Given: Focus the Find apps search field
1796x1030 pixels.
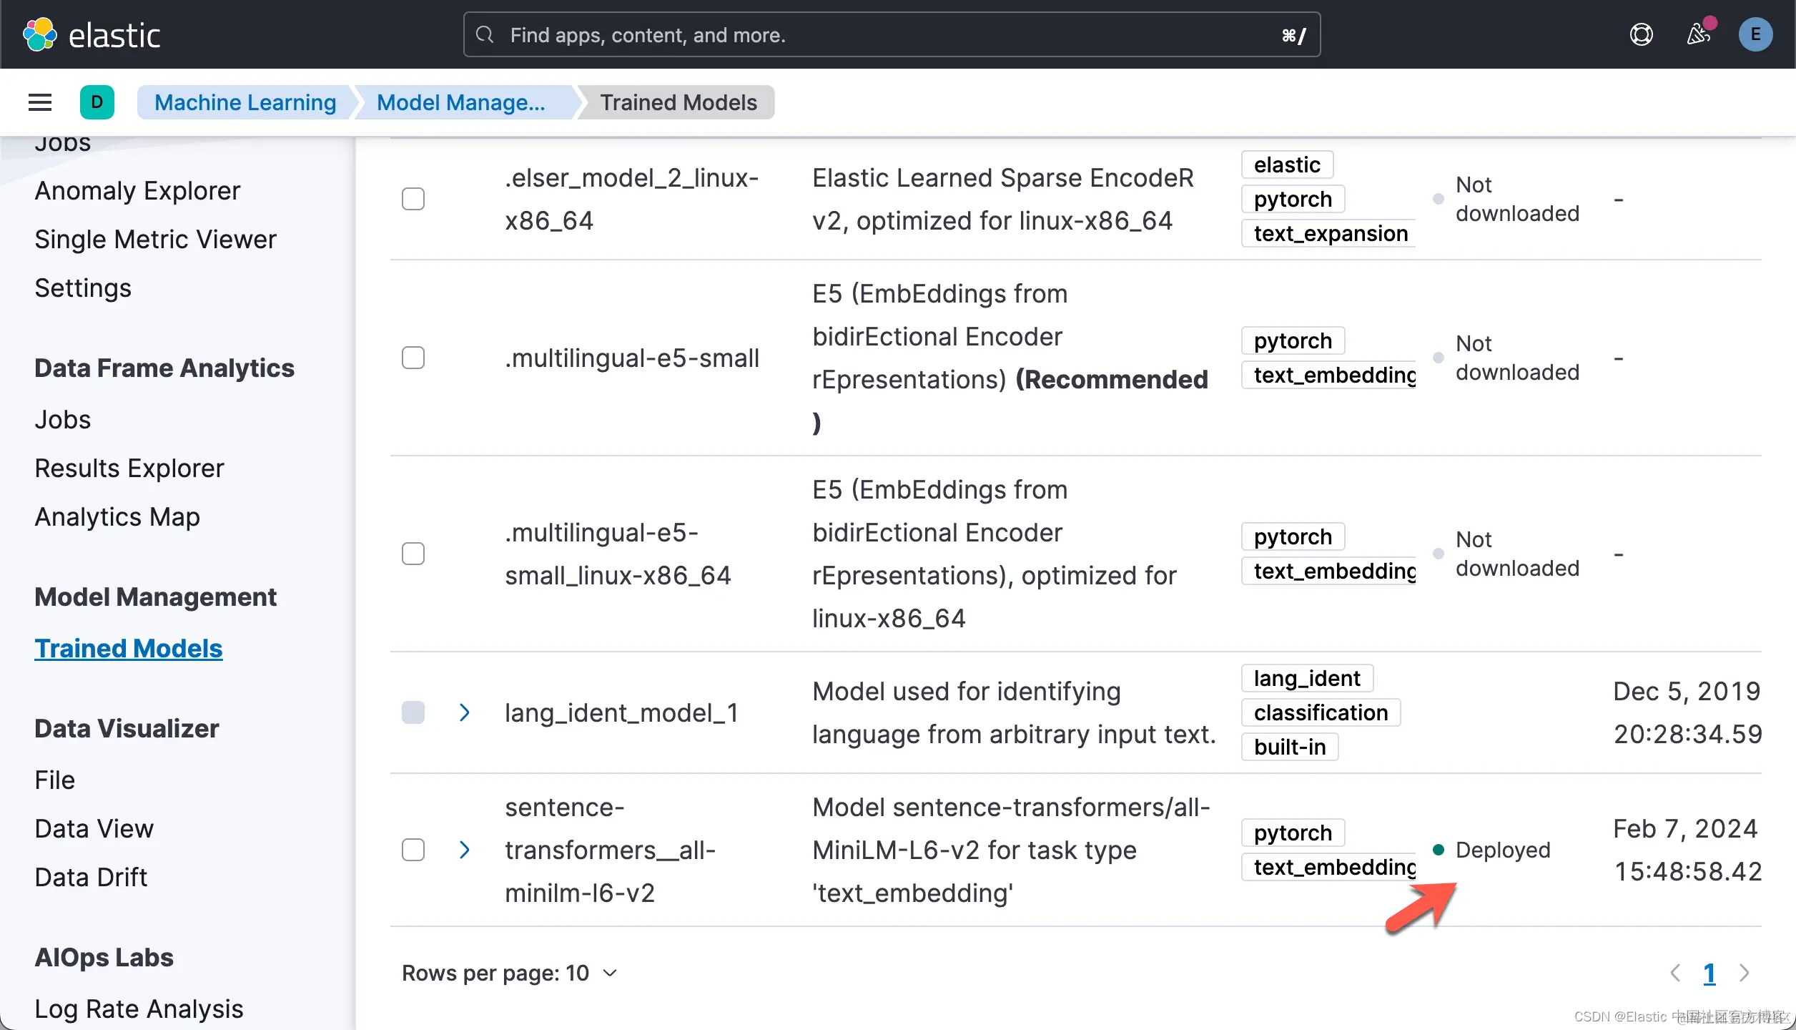Looking at the screenshot, I should 892,34.
